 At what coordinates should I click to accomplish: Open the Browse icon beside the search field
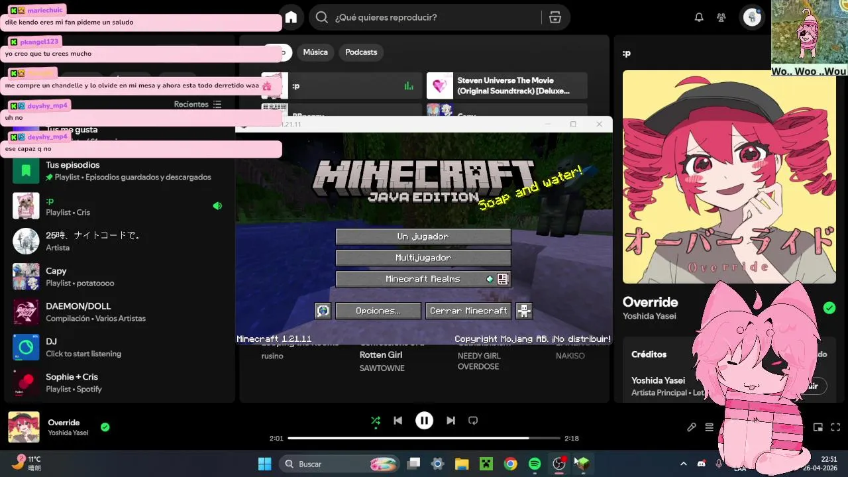pos(555,17)
